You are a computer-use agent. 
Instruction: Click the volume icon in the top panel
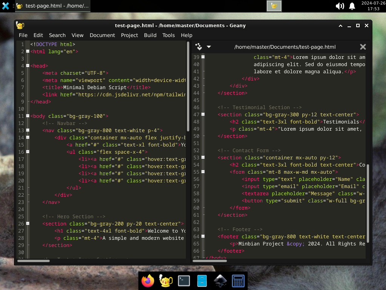(340, 6)
